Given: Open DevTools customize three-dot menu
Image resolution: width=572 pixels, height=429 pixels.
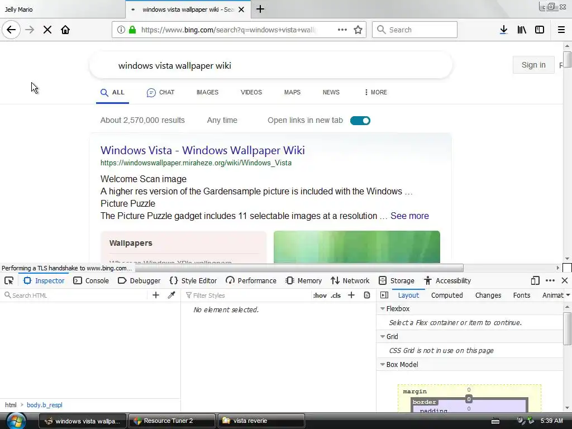Looking at the screenshot, I should (x=550, y=280).
